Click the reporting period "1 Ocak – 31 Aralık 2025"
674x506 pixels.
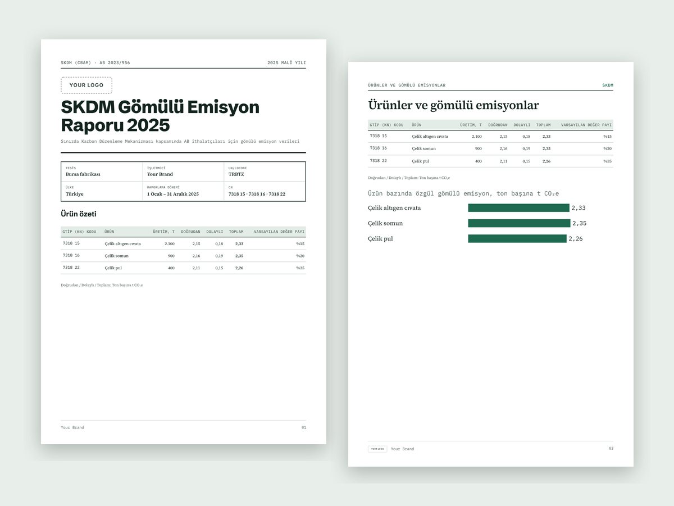pos(173,194)
